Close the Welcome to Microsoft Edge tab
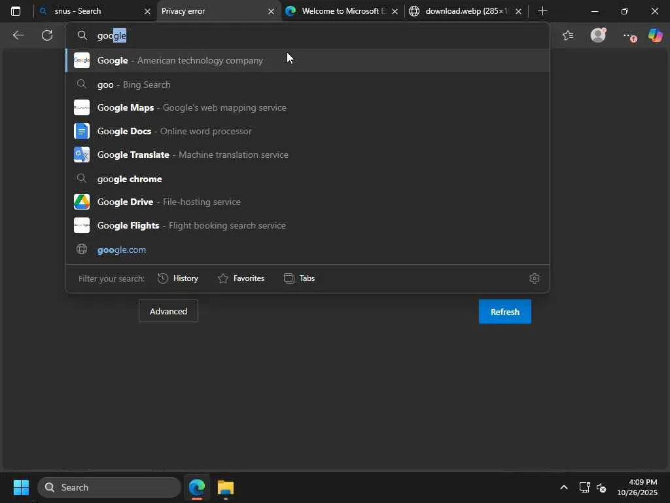This screenshot has height=503, width=670. (x=395, y=11)
